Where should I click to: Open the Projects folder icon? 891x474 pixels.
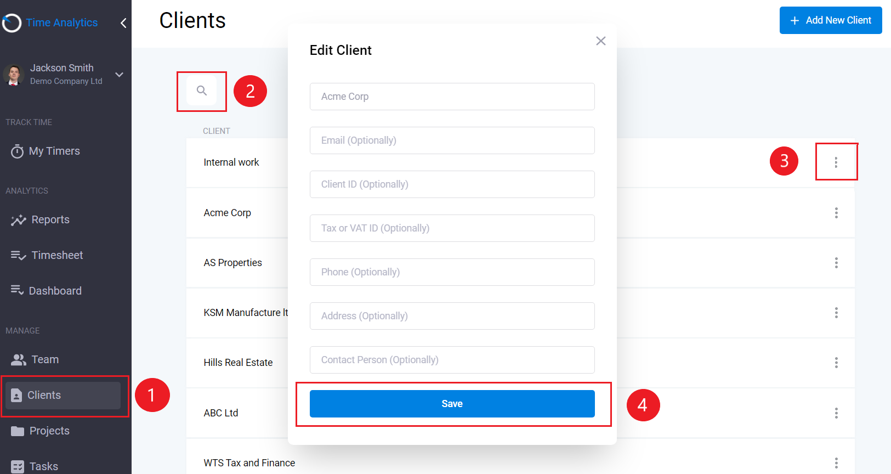tap(18, 431)
